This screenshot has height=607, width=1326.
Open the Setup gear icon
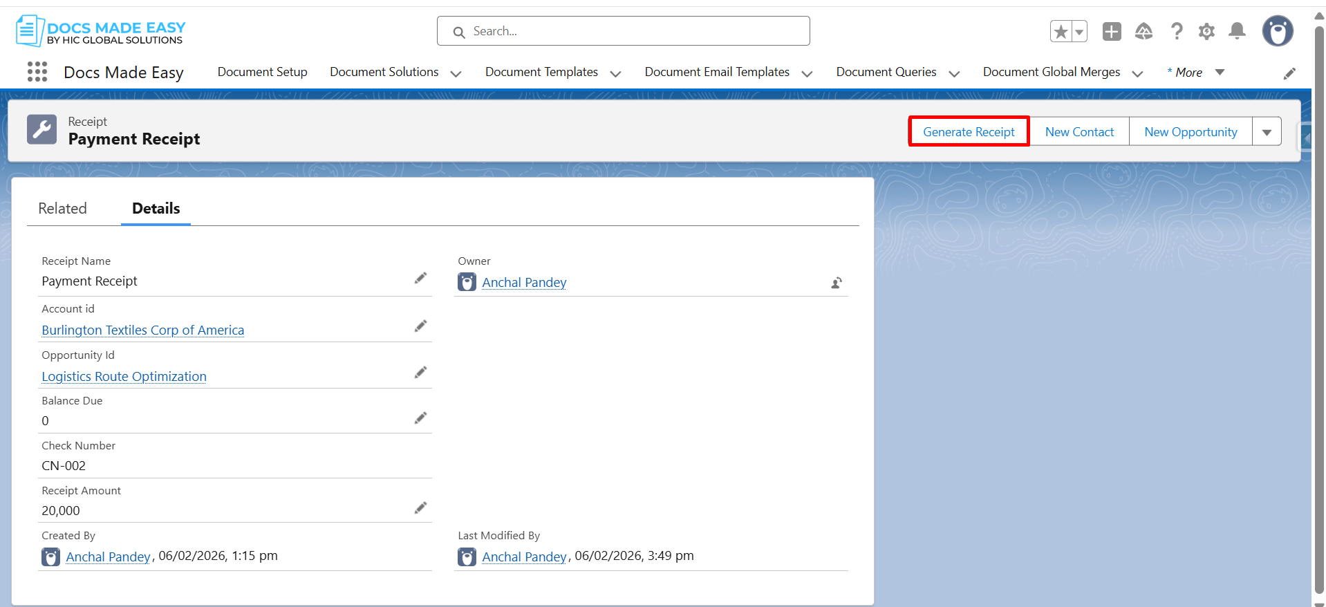coord(1206,31)
